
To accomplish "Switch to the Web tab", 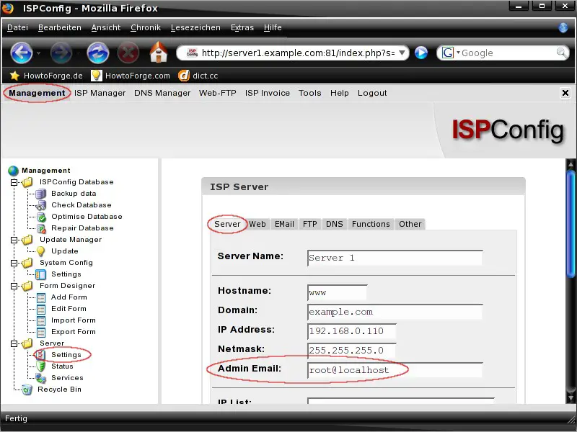I will click(257, 224).
